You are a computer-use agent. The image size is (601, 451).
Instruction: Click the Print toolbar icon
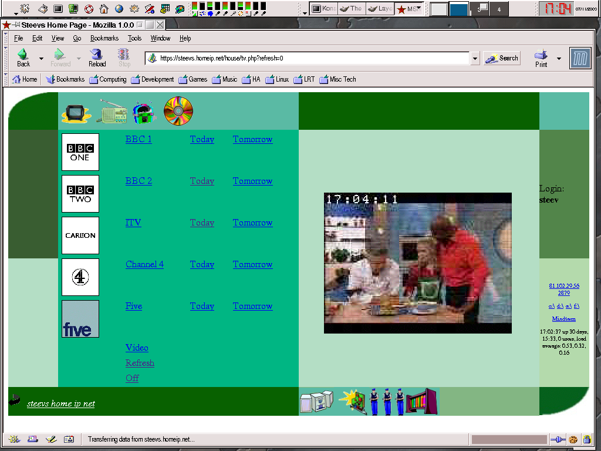pyautogui.click(x=541, y=58)
